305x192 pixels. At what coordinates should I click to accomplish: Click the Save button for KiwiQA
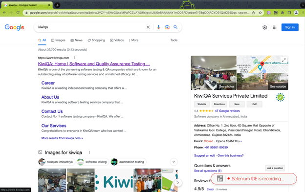pyautogui.click(x=237, y=104)
